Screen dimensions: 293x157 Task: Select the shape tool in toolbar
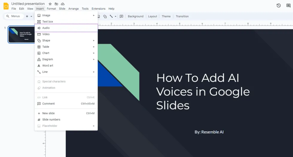click(x=105, y=16)
